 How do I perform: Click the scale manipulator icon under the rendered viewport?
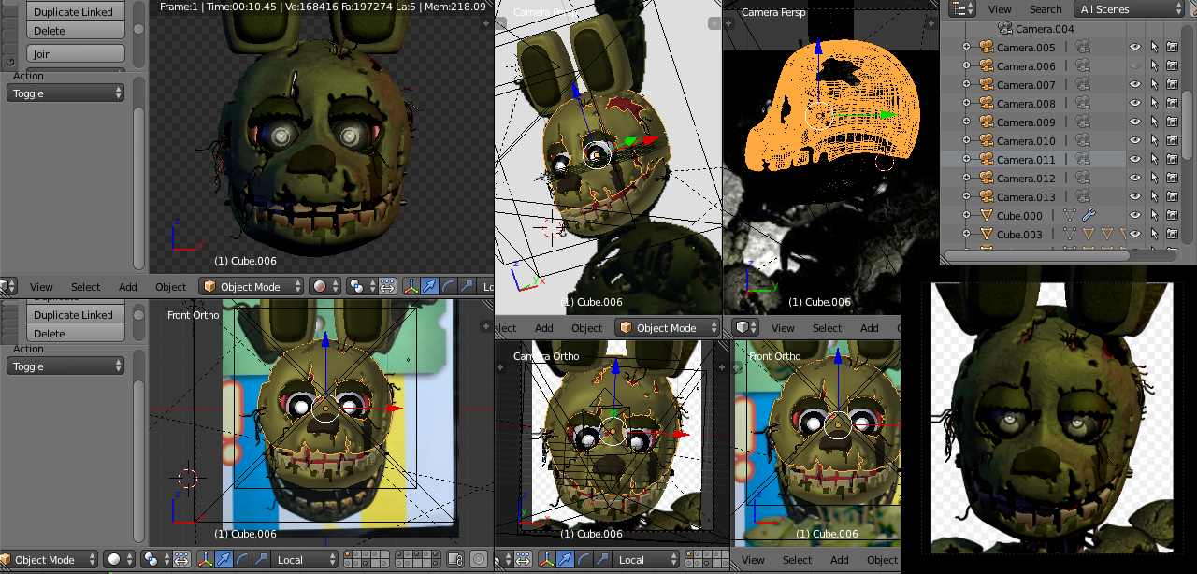click(x=466, y=286)
